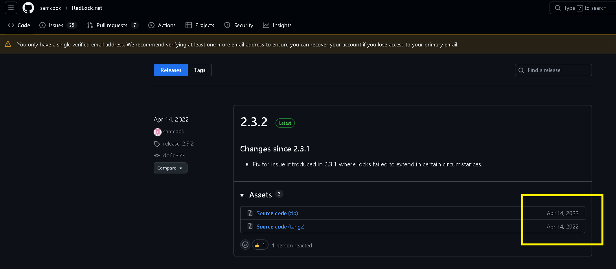Click the Type to search box
The image size is (616, 269).
[582, 8]
